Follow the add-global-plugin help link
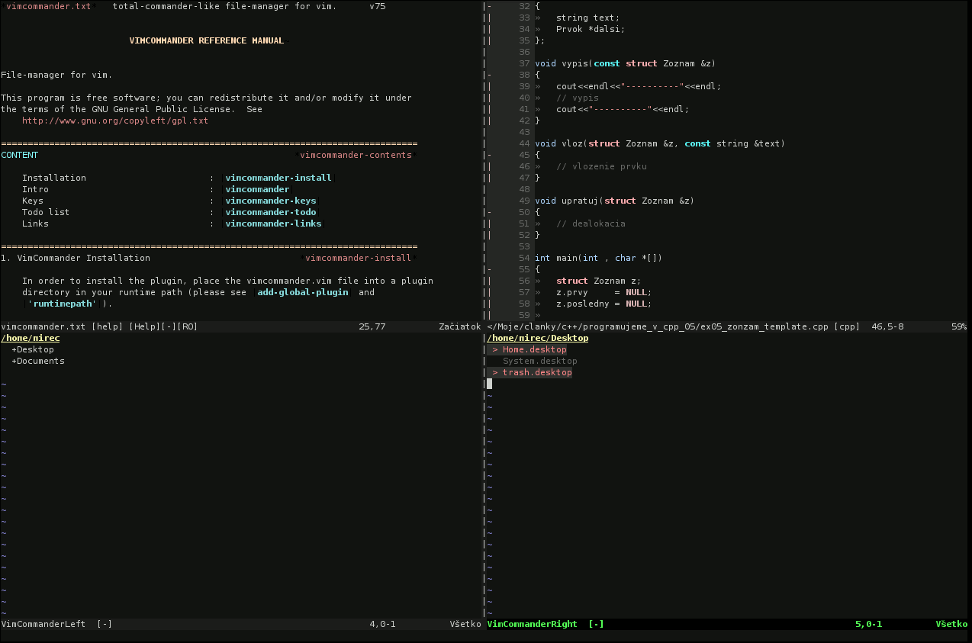Viewport: 972px width, 643px height. 303,292
